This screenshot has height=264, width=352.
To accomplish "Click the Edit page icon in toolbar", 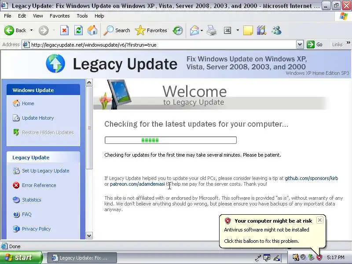I will 227,30.
